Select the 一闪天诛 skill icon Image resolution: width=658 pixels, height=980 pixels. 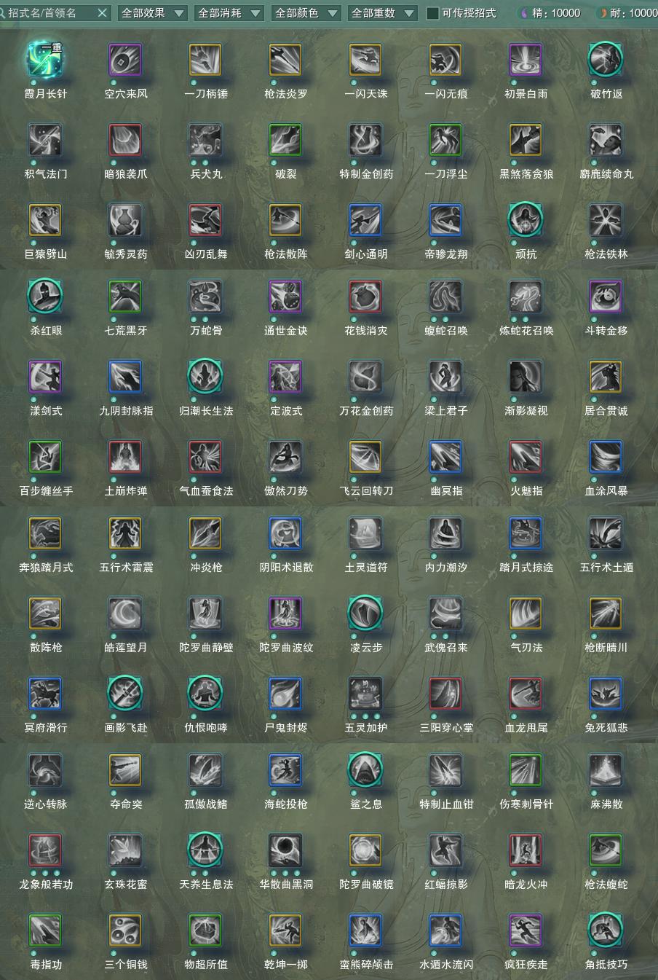tap(365, 60)
